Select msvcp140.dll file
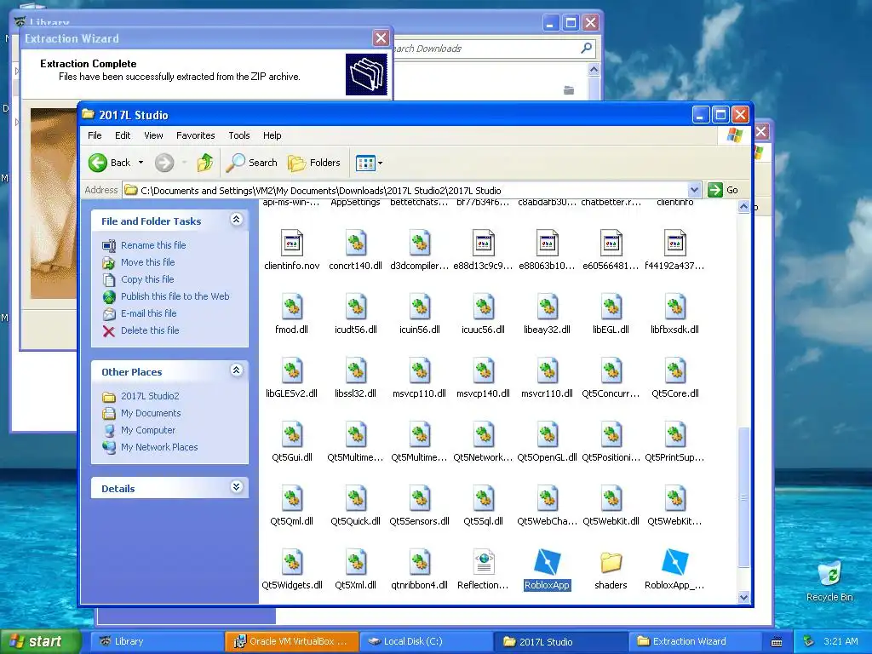Screen dimensions: 872x654 click(484, 370)
